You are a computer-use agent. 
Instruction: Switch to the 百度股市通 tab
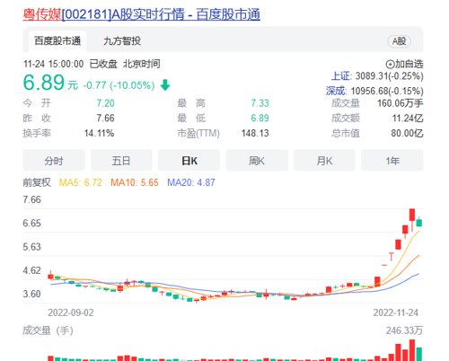point(57,41)
